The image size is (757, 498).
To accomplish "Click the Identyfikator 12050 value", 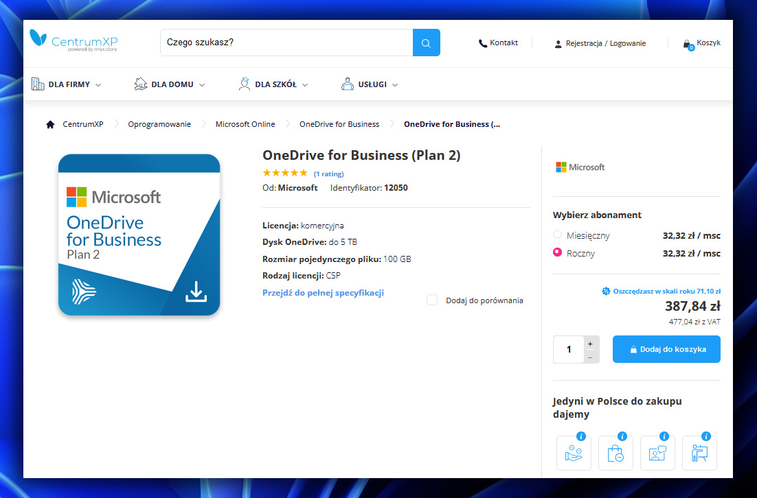I will click(396, 188).
